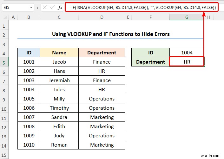Select the 'Hans' name cell

tap(59, 71)
